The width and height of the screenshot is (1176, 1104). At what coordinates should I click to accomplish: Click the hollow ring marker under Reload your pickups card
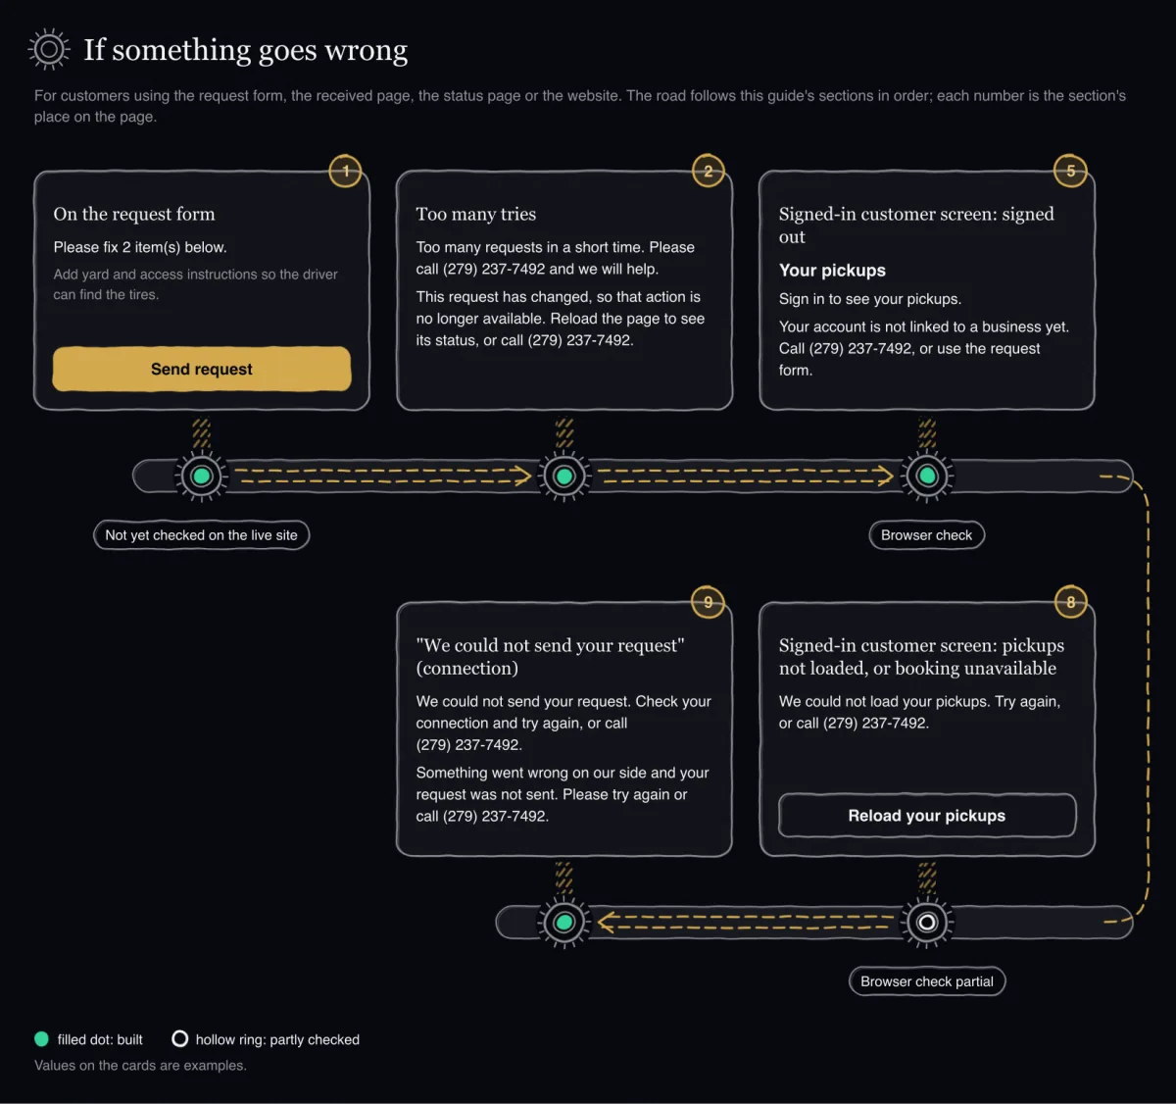927,922
